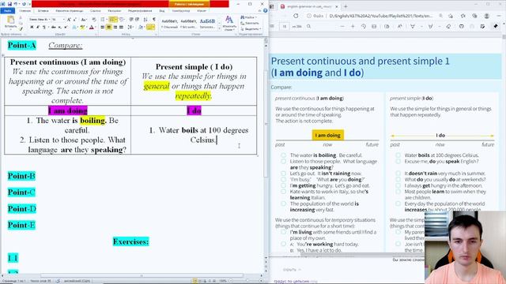Toggle center alignment in Word
Image resolution: width=506 pixels, height=284 pixels.
[109, 28]
